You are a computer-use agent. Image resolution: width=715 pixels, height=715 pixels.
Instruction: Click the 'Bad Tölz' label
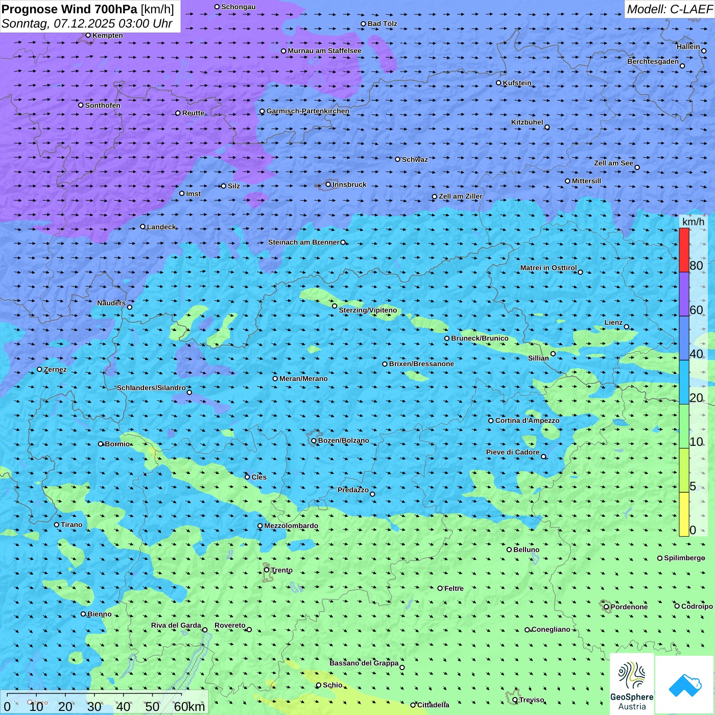coord(382,23)
